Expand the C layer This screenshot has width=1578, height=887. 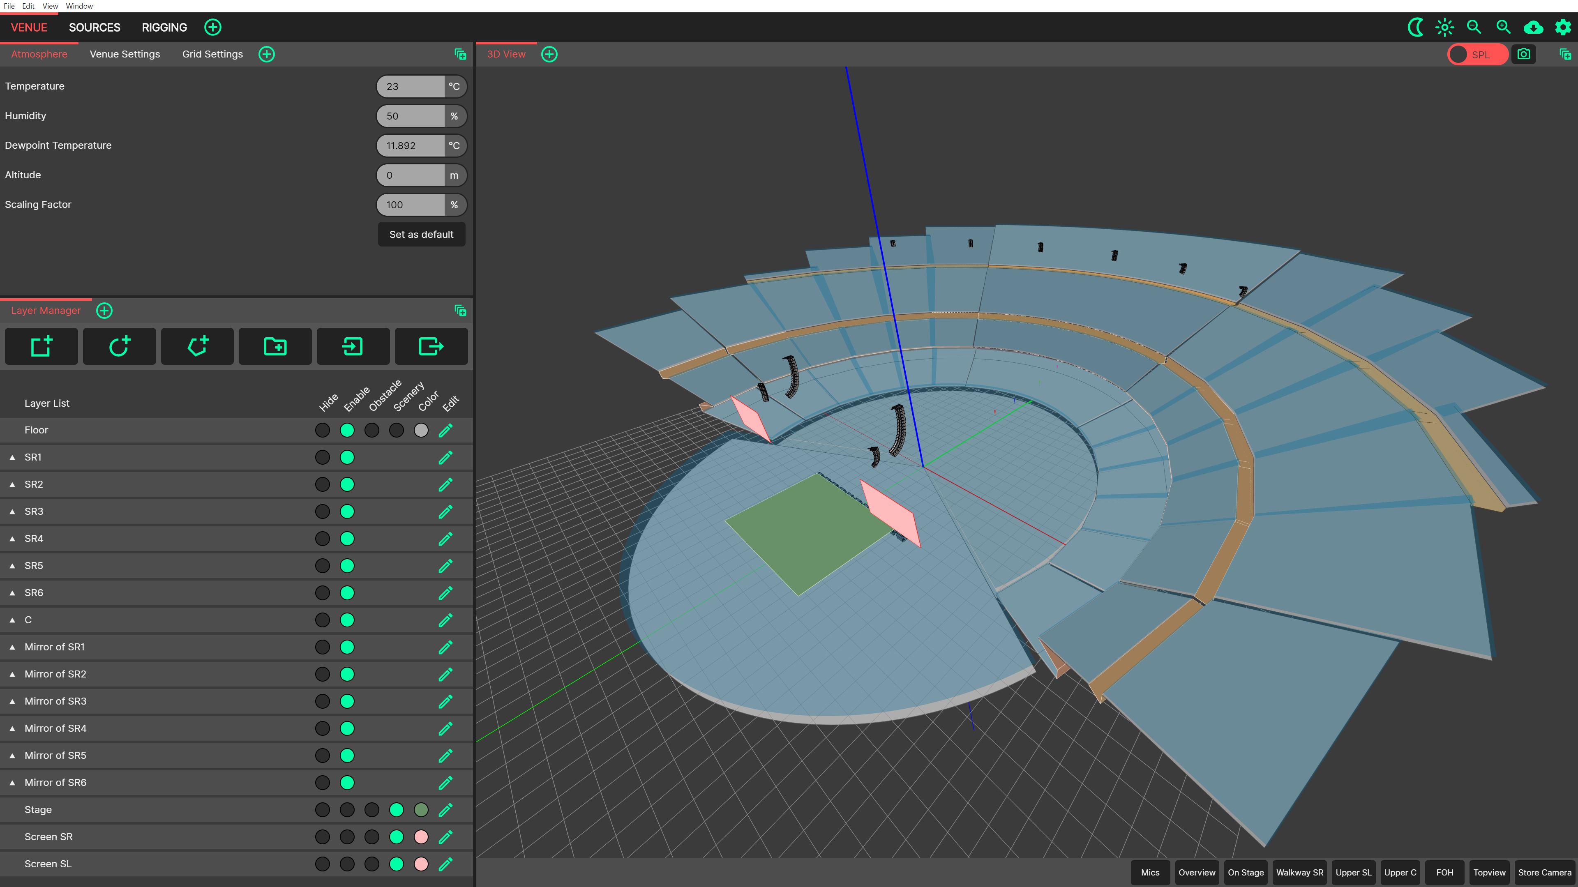(12, 619)
